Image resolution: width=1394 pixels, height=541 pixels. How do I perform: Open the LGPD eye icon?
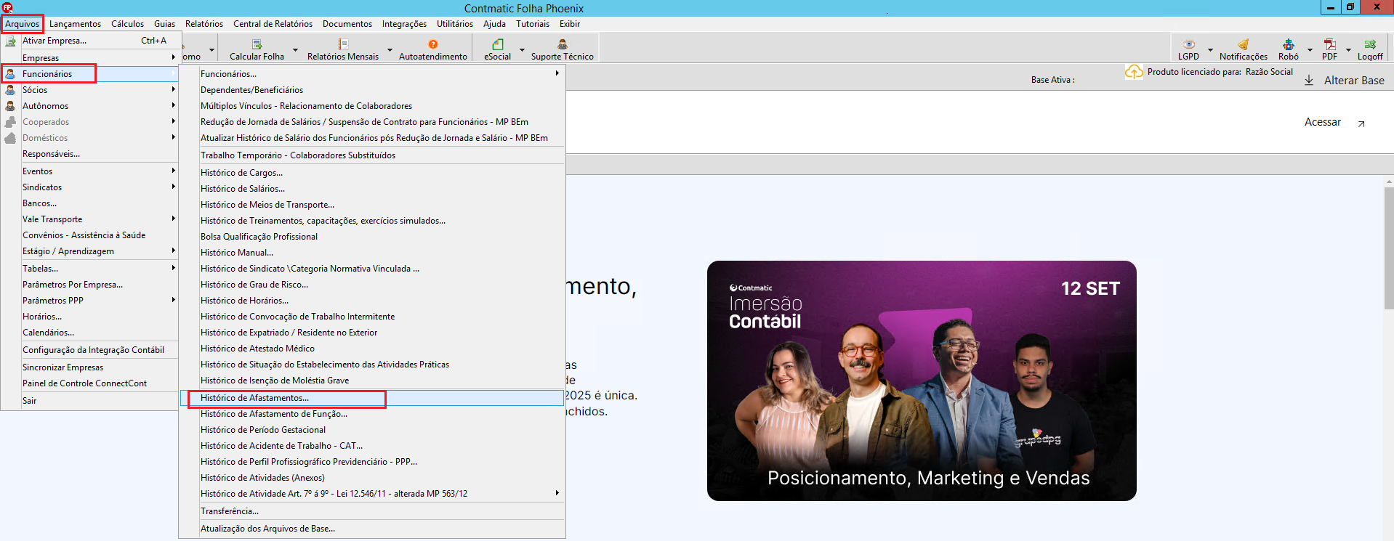coord(1189,44)
